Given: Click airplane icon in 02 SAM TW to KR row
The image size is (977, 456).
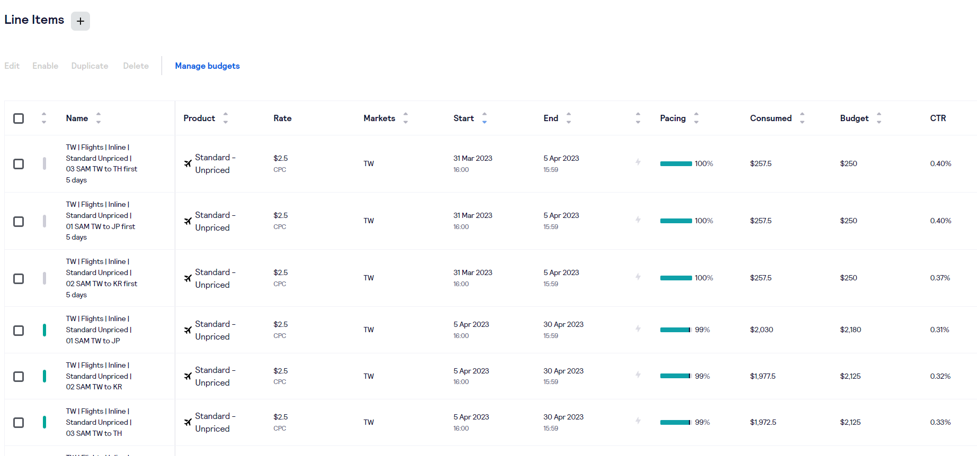Looking at the screenshot, I should point(187,376).
